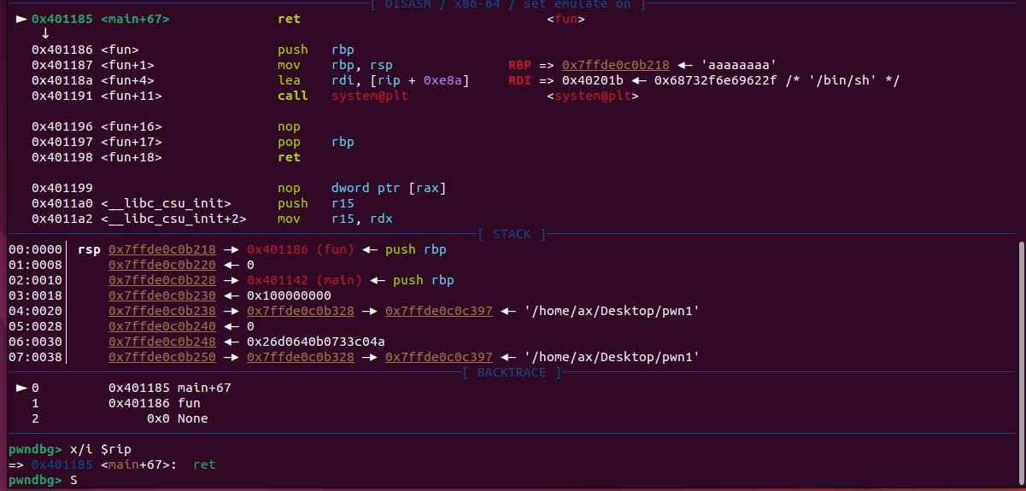Click backtrace frame 1 entry for fun

pos(154,403)
